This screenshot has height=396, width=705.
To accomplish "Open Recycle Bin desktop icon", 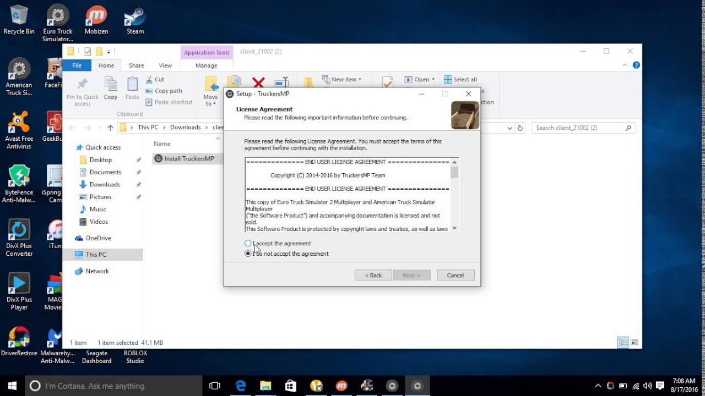I will click(19, 20).
